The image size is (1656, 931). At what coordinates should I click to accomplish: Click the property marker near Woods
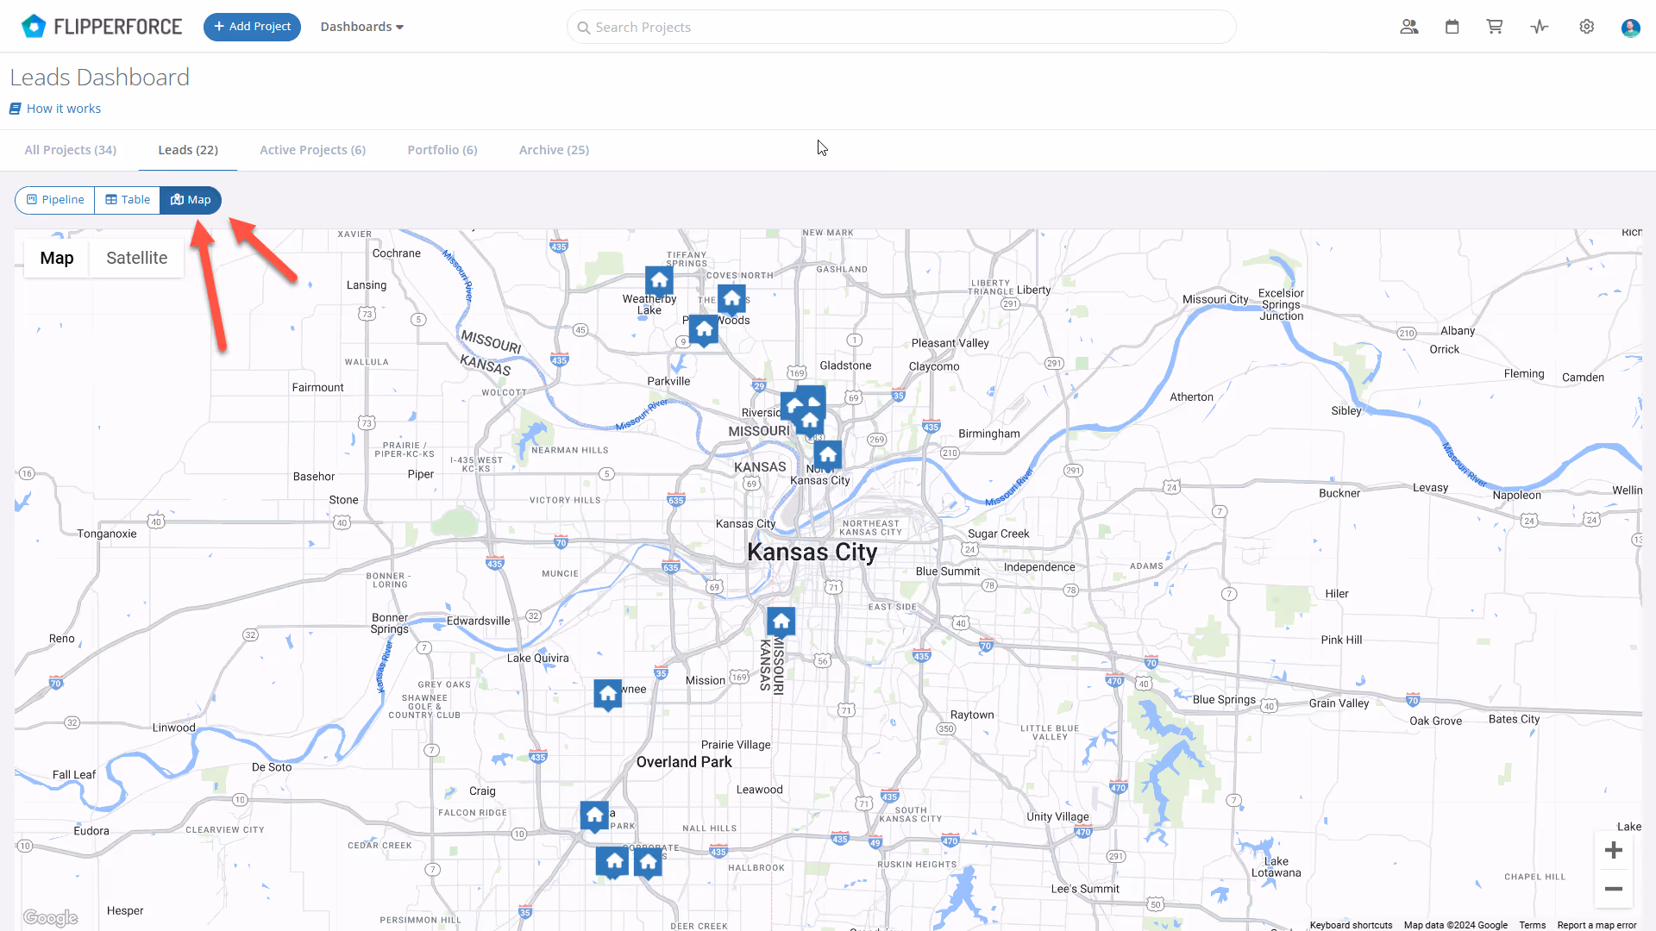pyautogui.click(x=731, y=300)
